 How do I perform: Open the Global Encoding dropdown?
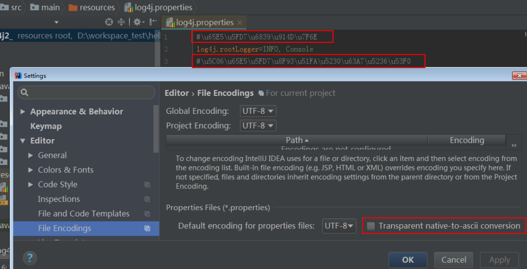[x=258, y=111]
